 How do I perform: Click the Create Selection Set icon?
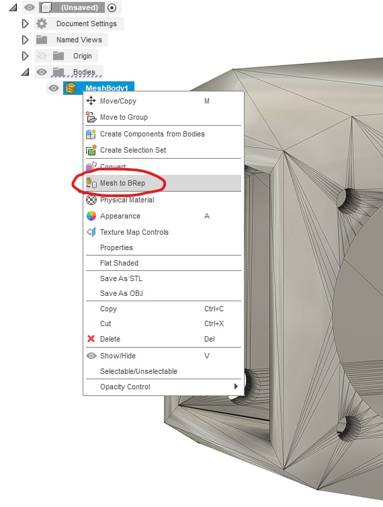[91, 150]
